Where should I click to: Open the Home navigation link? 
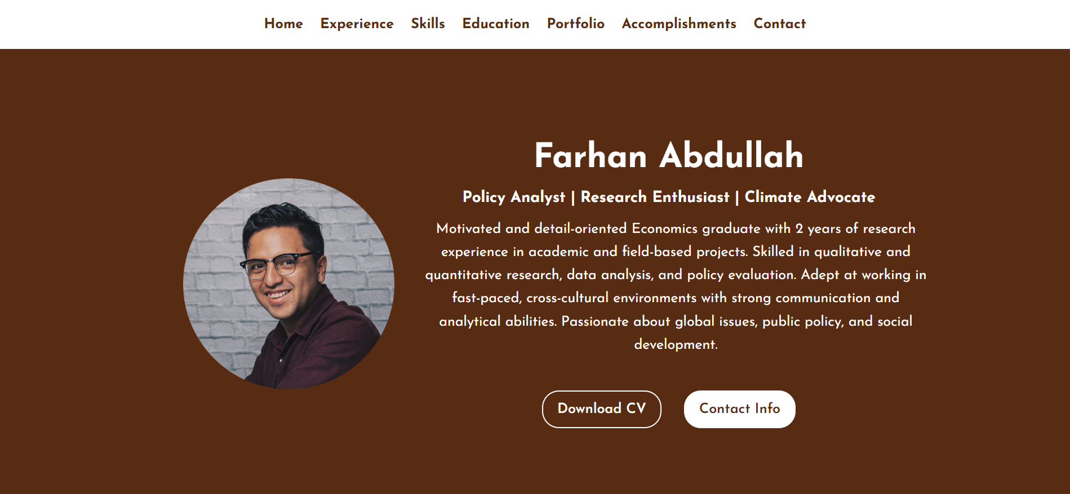[x=283, y=24]
